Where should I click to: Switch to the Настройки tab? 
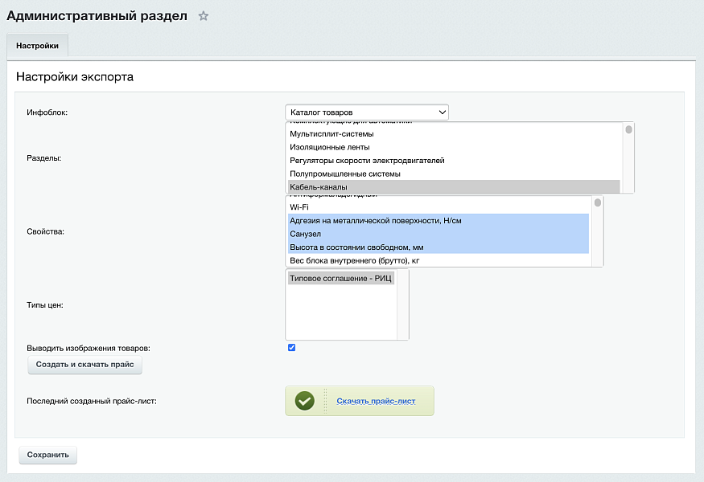pos(37,46)
